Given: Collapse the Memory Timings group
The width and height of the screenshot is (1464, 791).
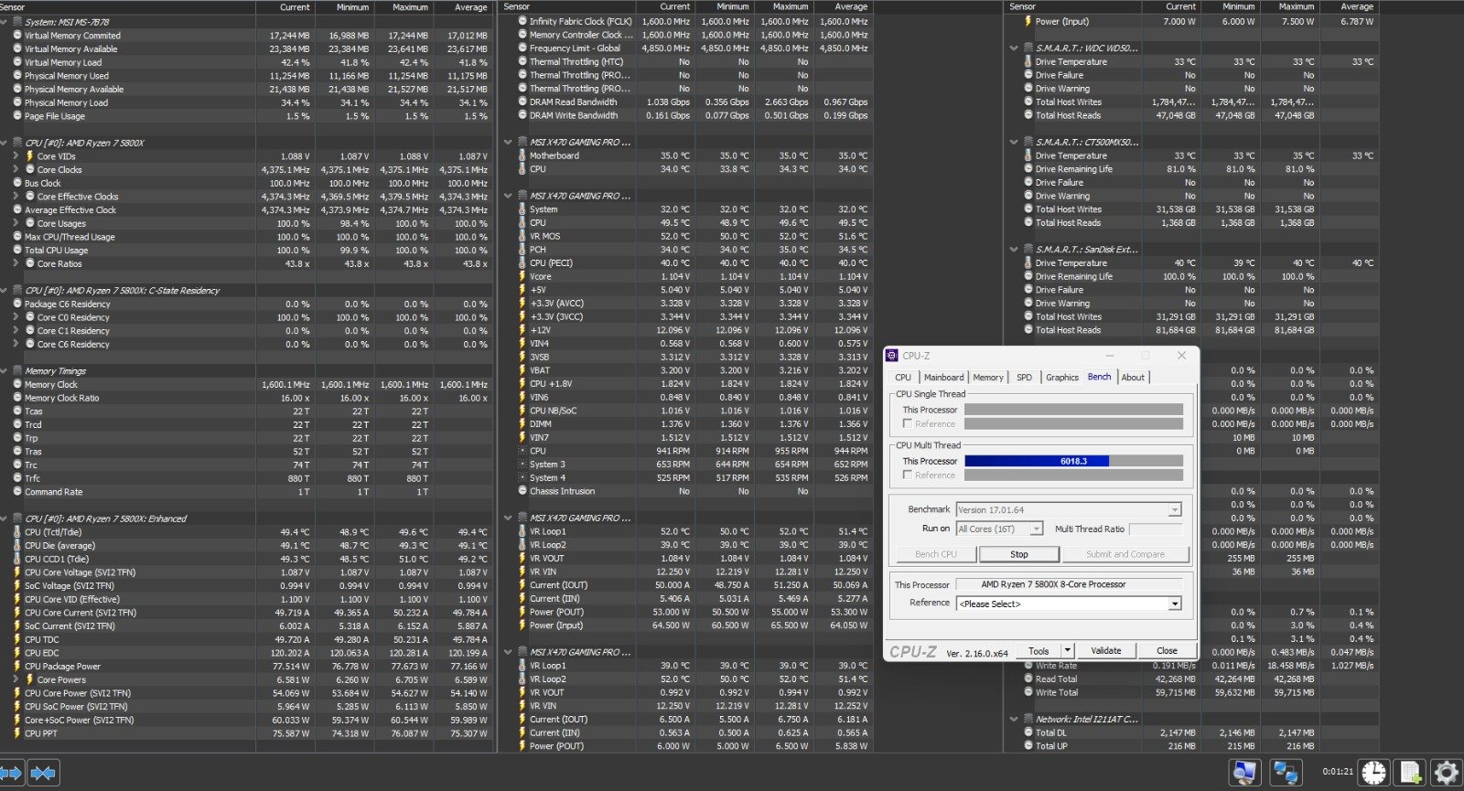Looking at the screenshot, I should [5, 371].
